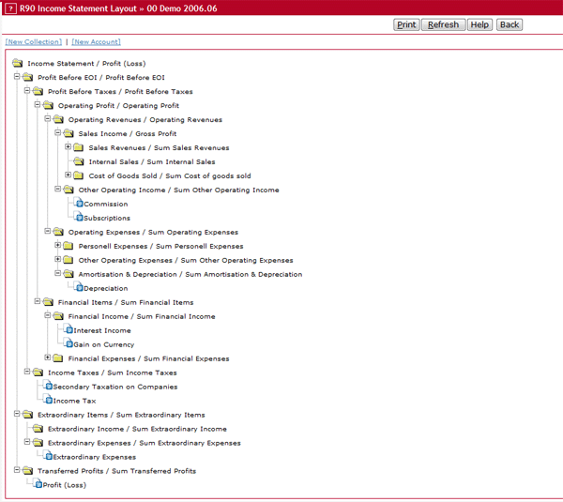
Task: Collapse the Financial Items node
Action: tap(38, 302)
